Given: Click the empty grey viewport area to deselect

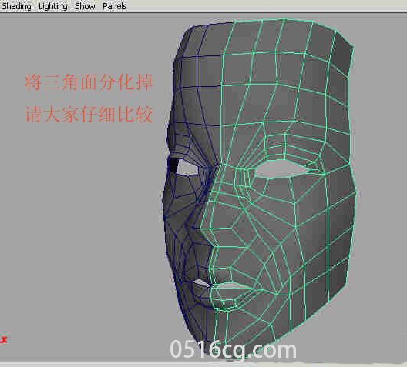Looking at the screenshot, I should pos(78,207).
